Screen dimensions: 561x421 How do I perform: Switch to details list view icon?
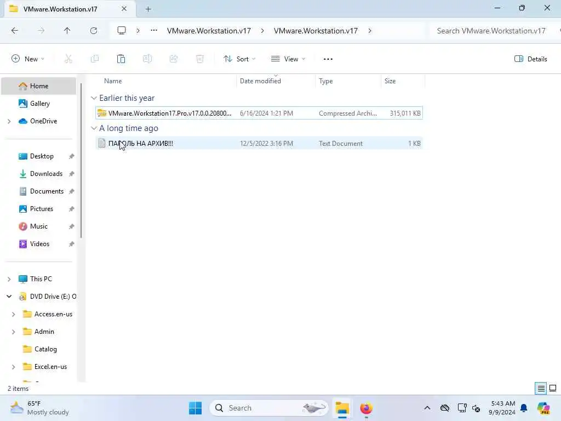(x=541, y=389)
